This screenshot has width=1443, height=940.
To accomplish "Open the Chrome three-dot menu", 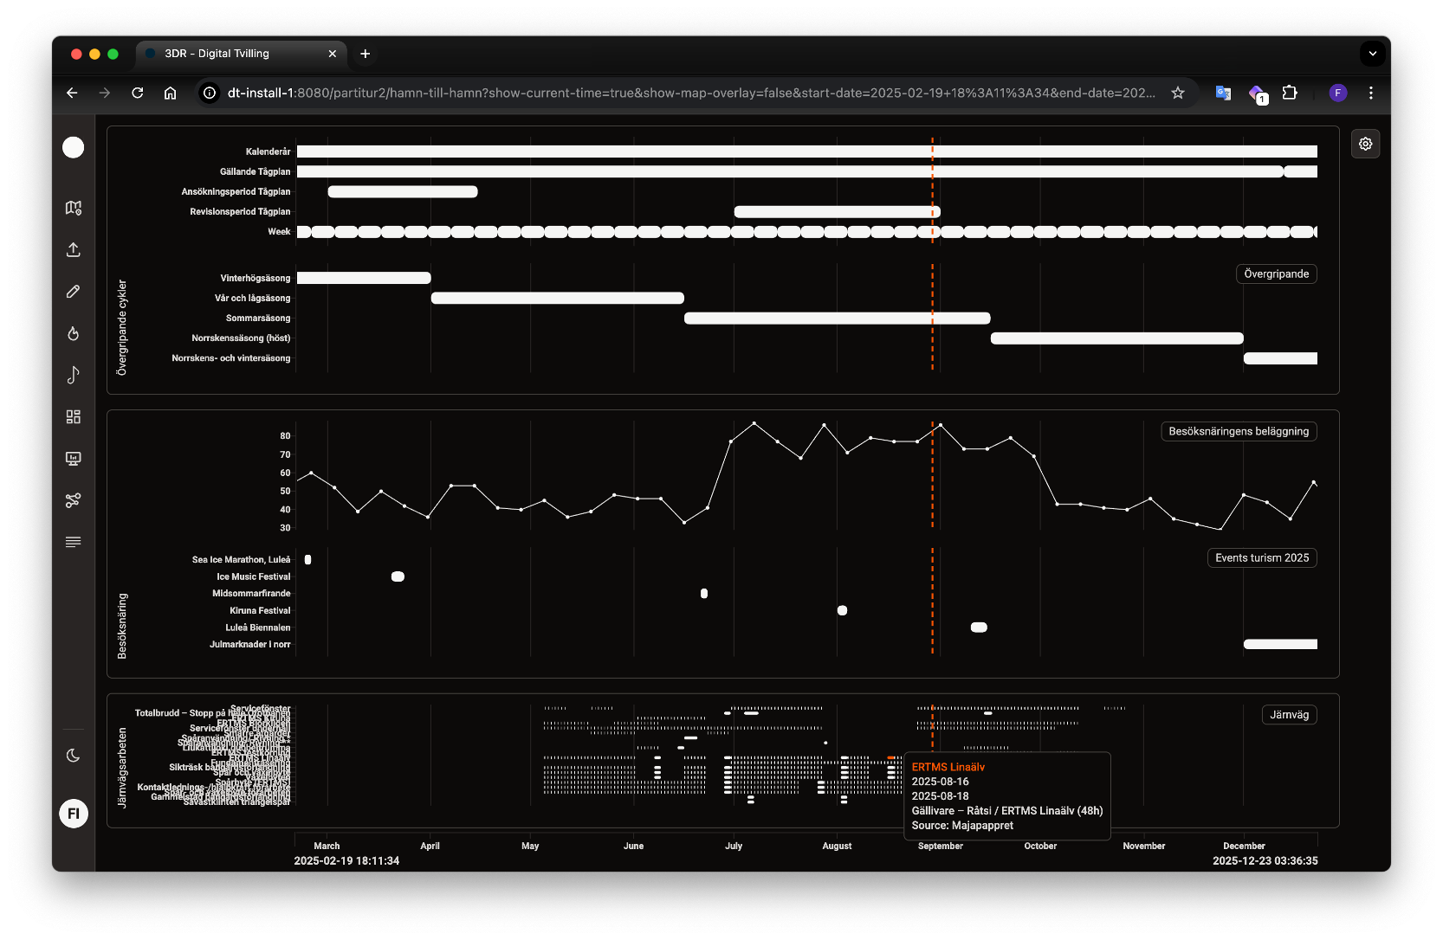I will click(x=1371, y=93).
